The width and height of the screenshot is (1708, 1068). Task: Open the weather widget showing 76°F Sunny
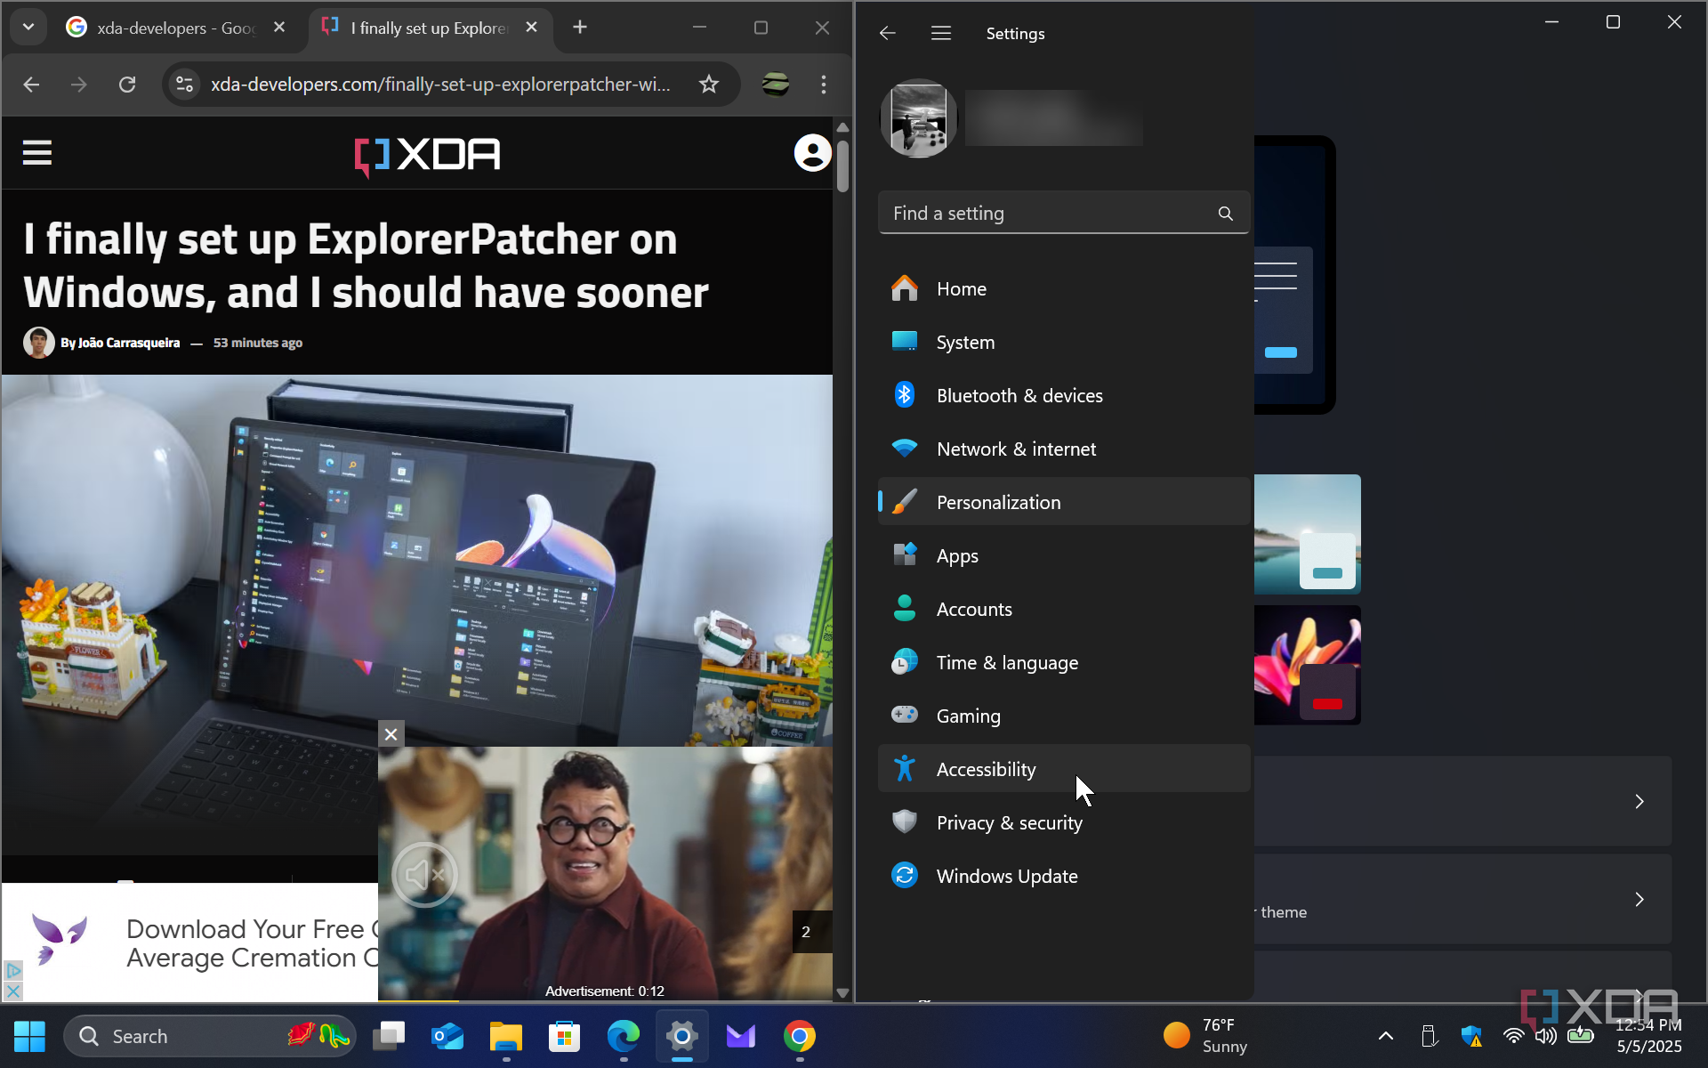click(1207, 1036)
